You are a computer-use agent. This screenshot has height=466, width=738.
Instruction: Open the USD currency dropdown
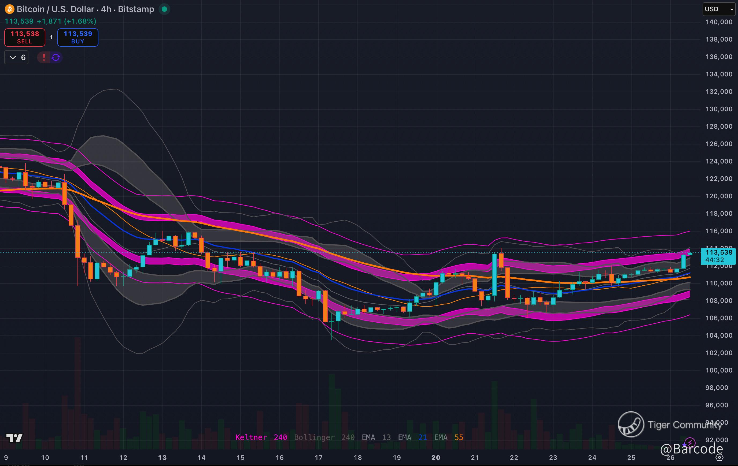click(718, 9)
